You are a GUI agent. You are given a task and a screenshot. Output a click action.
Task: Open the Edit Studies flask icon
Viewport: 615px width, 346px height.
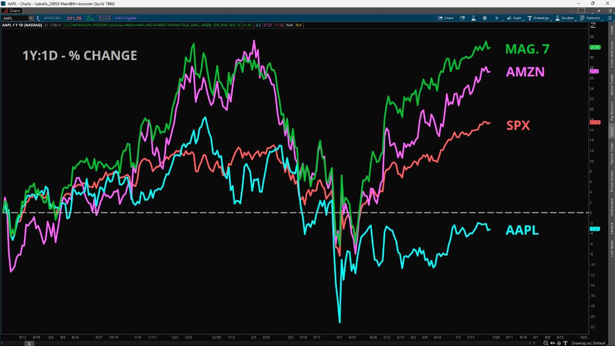tap(473, 18)
